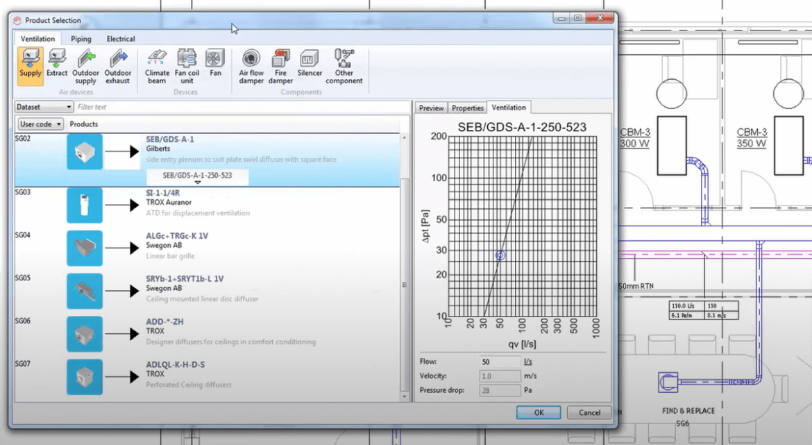
Task: Click the OK button
Action: pos(538,412)
